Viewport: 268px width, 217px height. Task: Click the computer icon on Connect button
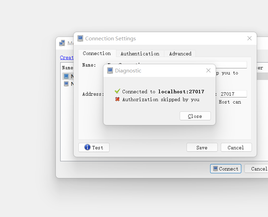point(215,168)
